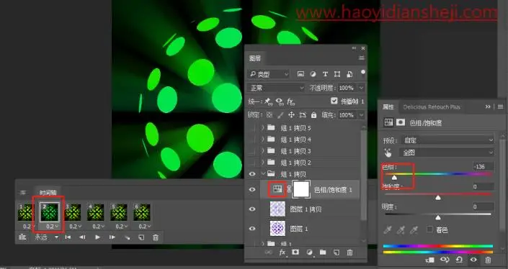Screen dimensions: 508x269
Task: Click the unify layer position icon
Action: click(x=268, y=102)
